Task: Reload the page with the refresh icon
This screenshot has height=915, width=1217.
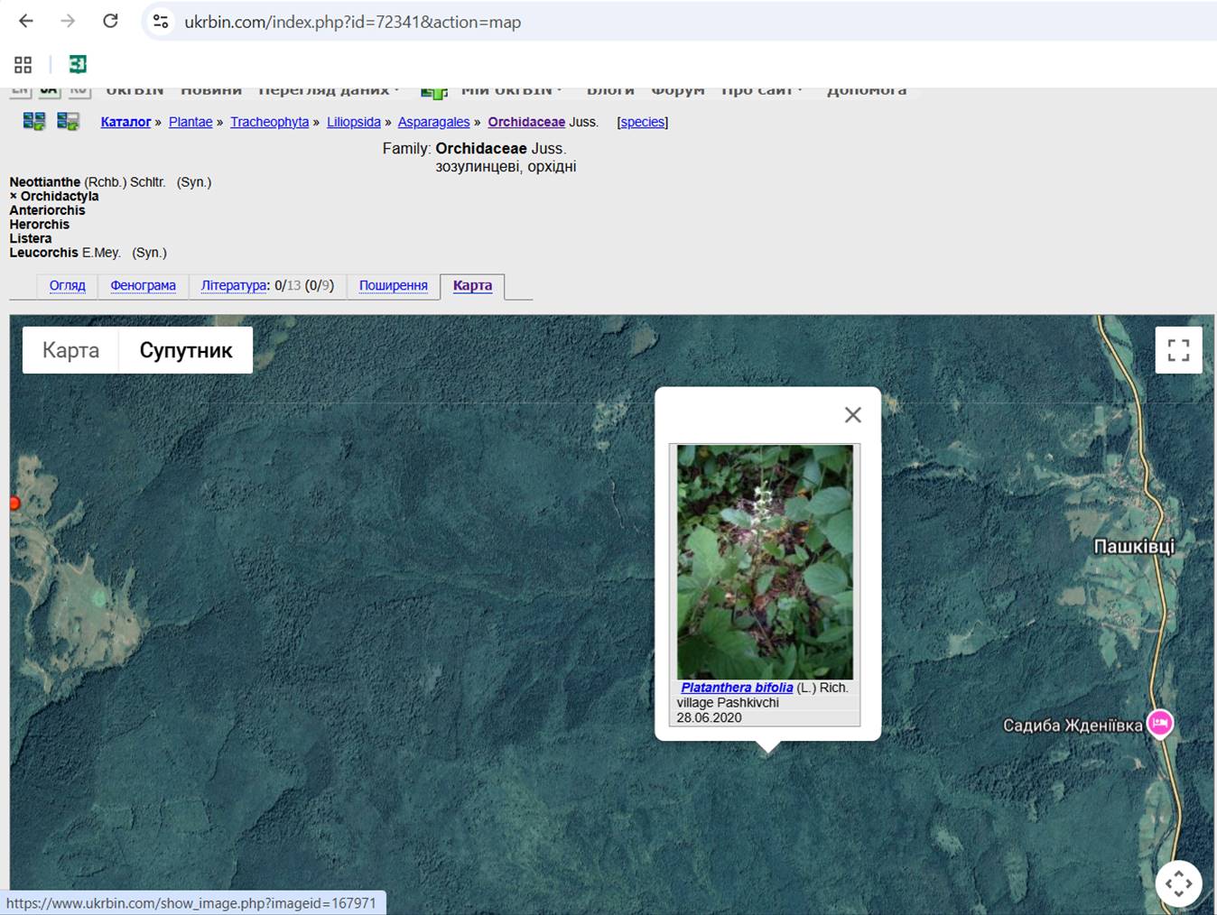Action: (x=110, y=21)
